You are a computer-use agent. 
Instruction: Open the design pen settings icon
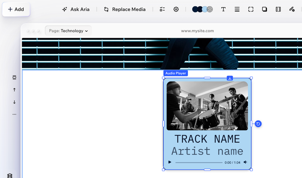pyautogui.click(x=292, y=9)
